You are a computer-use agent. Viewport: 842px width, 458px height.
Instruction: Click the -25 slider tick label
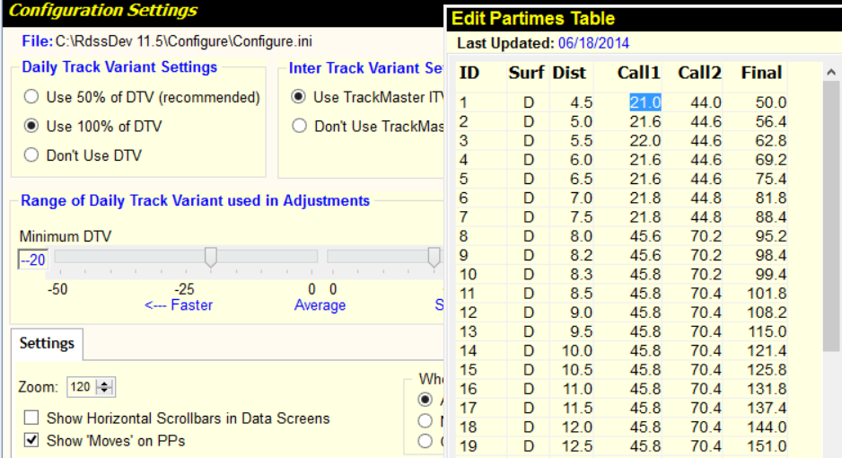pos(184,289)
